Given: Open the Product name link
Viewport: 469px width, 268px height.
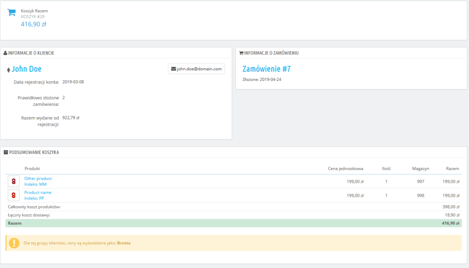Looking at the screenshot, I should click(38, 193).
